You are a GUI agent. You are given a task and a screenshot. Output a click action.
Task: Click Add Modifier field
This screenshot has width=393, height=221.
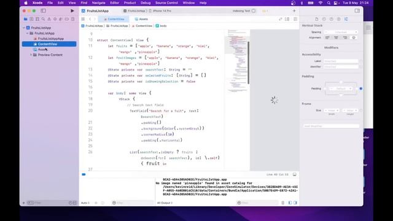(331, 126)
